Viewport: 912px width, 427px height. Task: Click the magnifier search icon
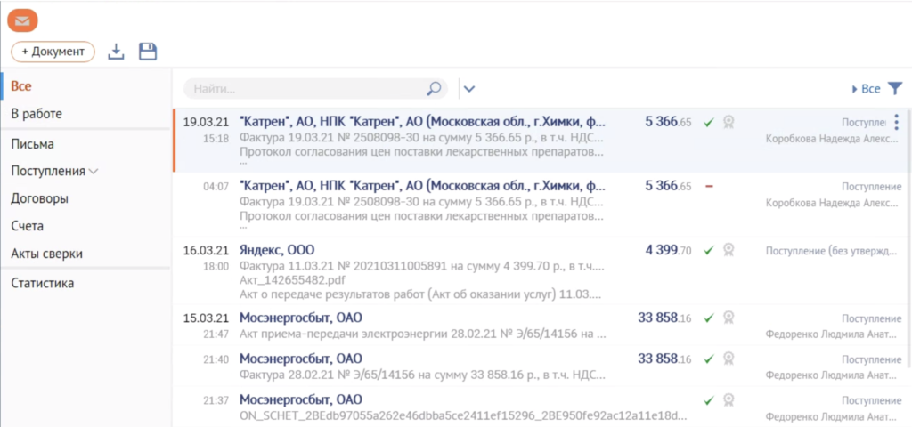coord(434,88)
